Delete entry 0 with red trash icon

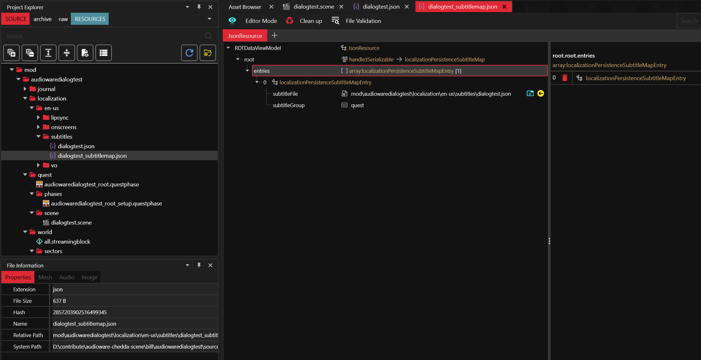coord(565,78)
